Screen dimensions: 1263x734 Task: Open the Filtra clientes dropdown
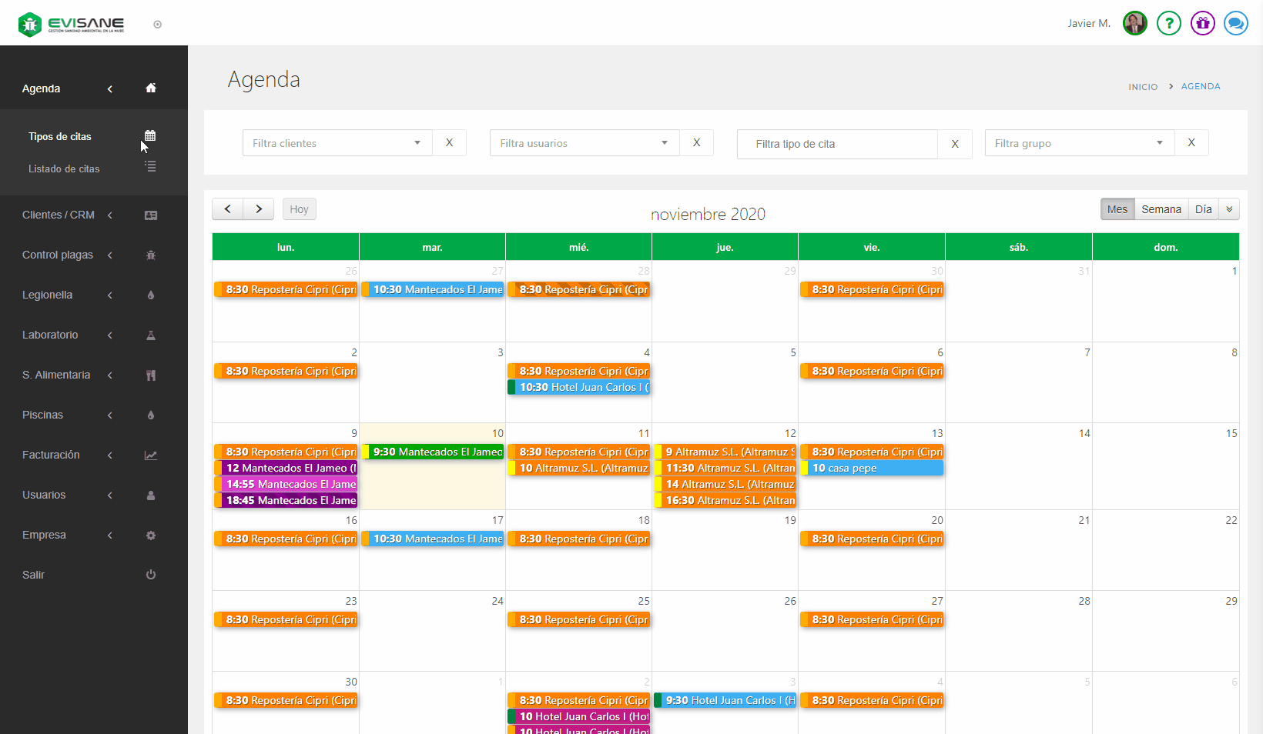click(x=337, y=143)
